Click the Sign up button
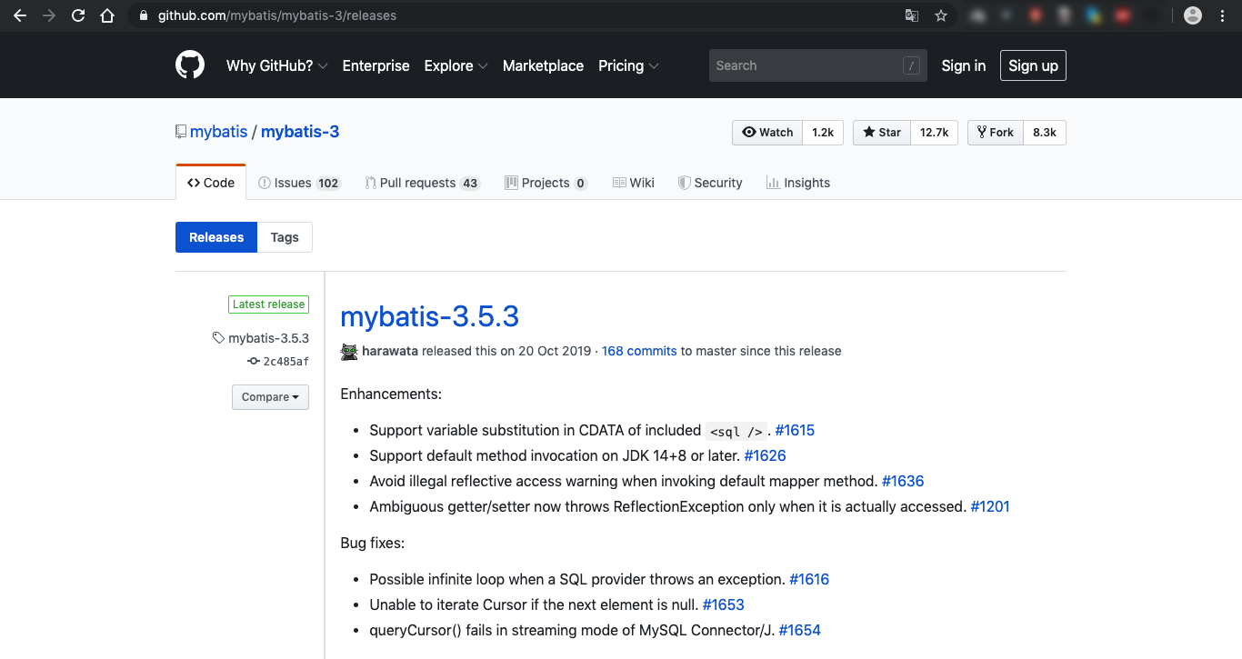Viewport: 1242px width, 659px height. [x=1033, y=65]
